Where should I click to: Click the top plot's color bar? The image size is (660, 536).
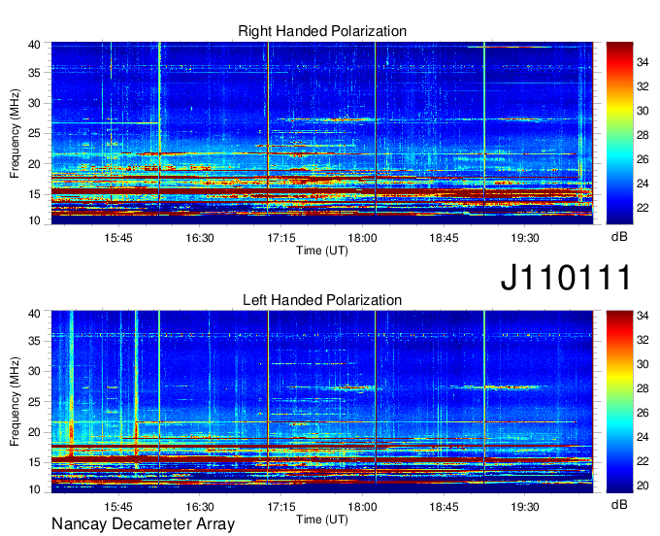pyautogui.click(x=619, y=133)
